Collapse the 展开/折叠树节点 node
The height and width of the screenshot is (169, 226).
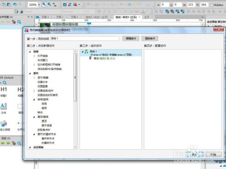tap(34, 134)
